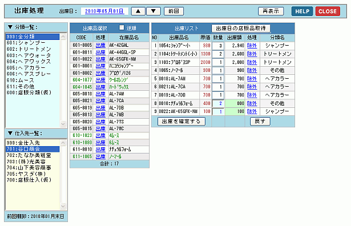Edit the quantity field for 8010:ナチュラルフォーム

point(218,103)
